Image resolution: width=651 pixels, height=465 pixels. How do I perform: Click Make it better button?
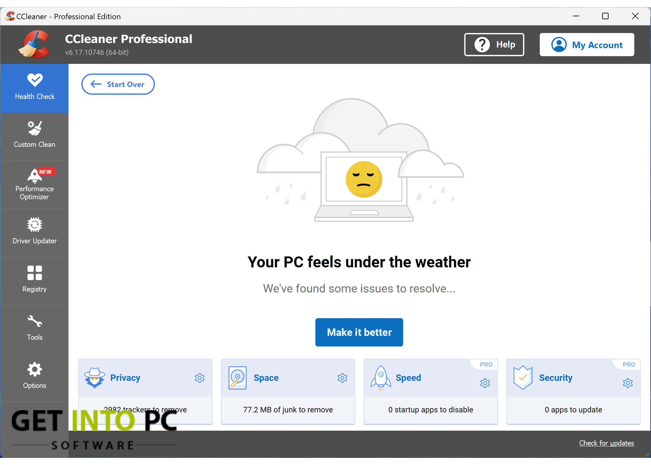tap(359, 331)
